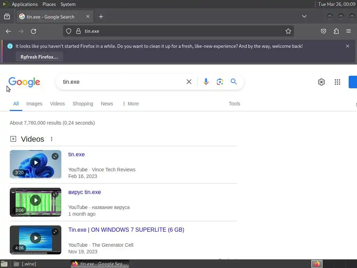Focus the Google search box
357x268 pixels.
(123, 82)
